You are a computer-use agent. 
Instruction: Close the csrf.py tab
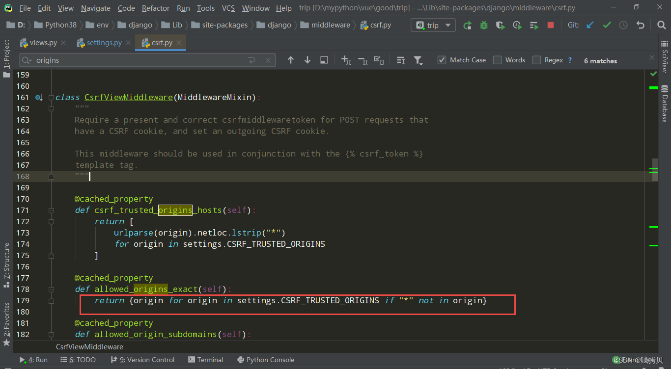click(179, 43)
